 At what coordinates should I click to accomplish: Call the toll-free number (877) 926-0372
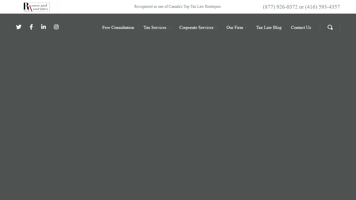click(280, 7)
